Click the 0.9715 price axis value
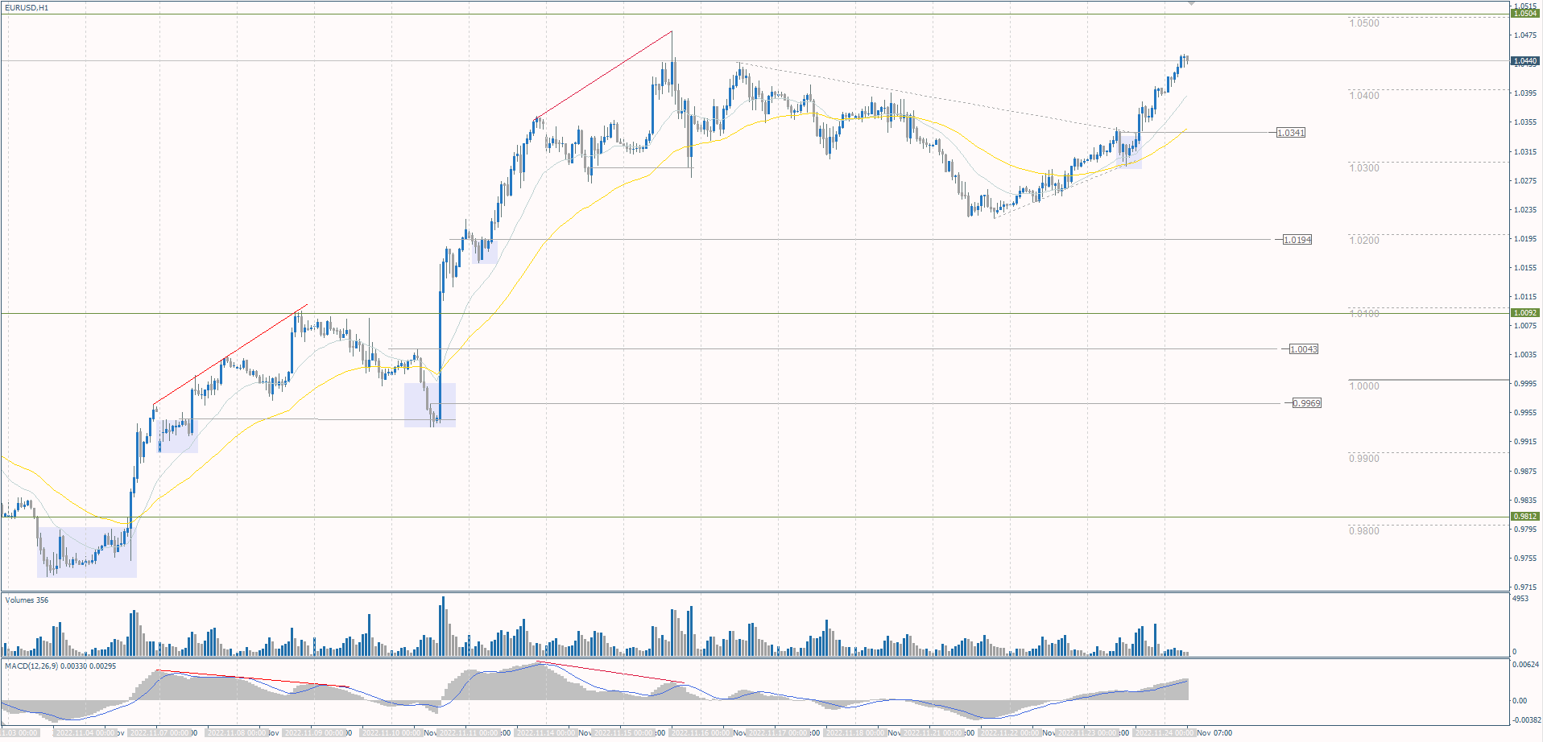 tap(1525, 587)
